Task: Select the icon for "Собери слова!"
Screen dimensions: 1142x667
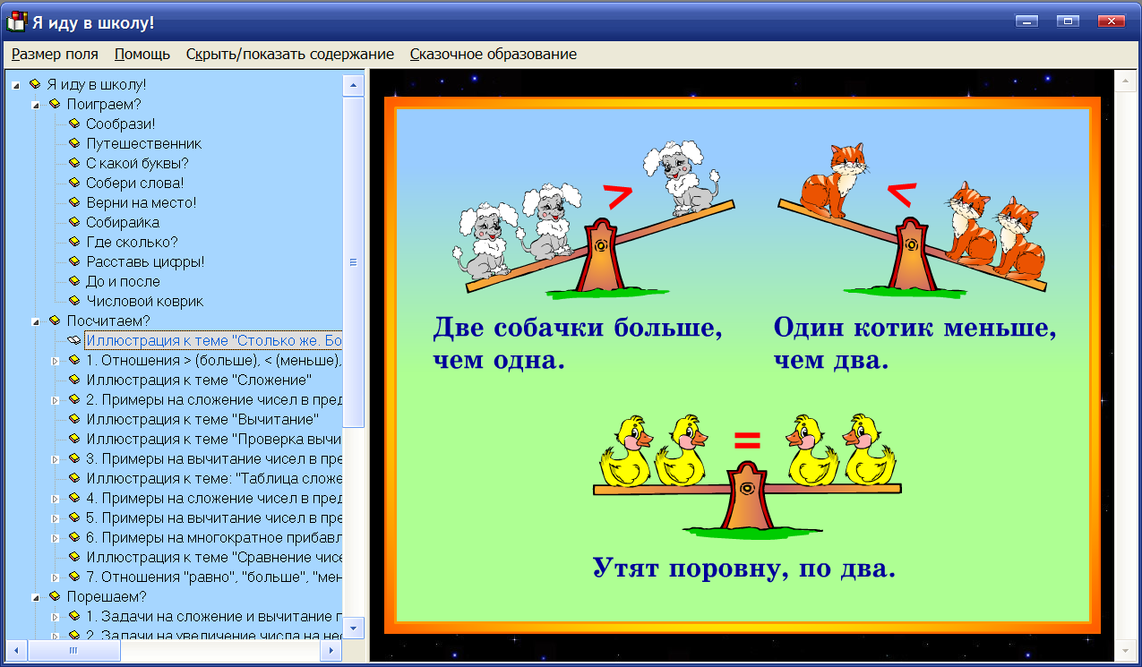Action: point(74,183)
